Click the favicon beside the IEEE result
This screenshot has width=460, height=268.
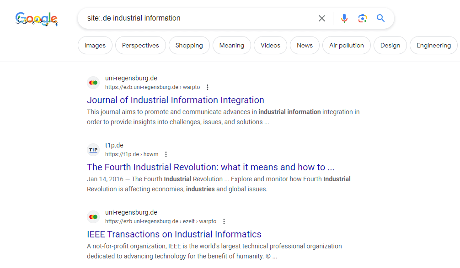click(x=93, y=216)
